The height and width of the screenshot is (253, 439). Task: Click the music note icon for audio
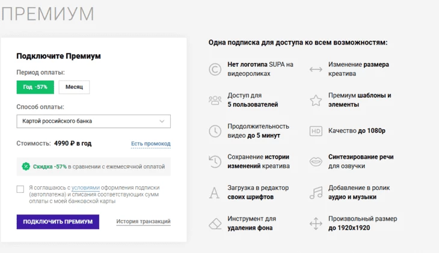pyautogui.click(x=316, y=193)
